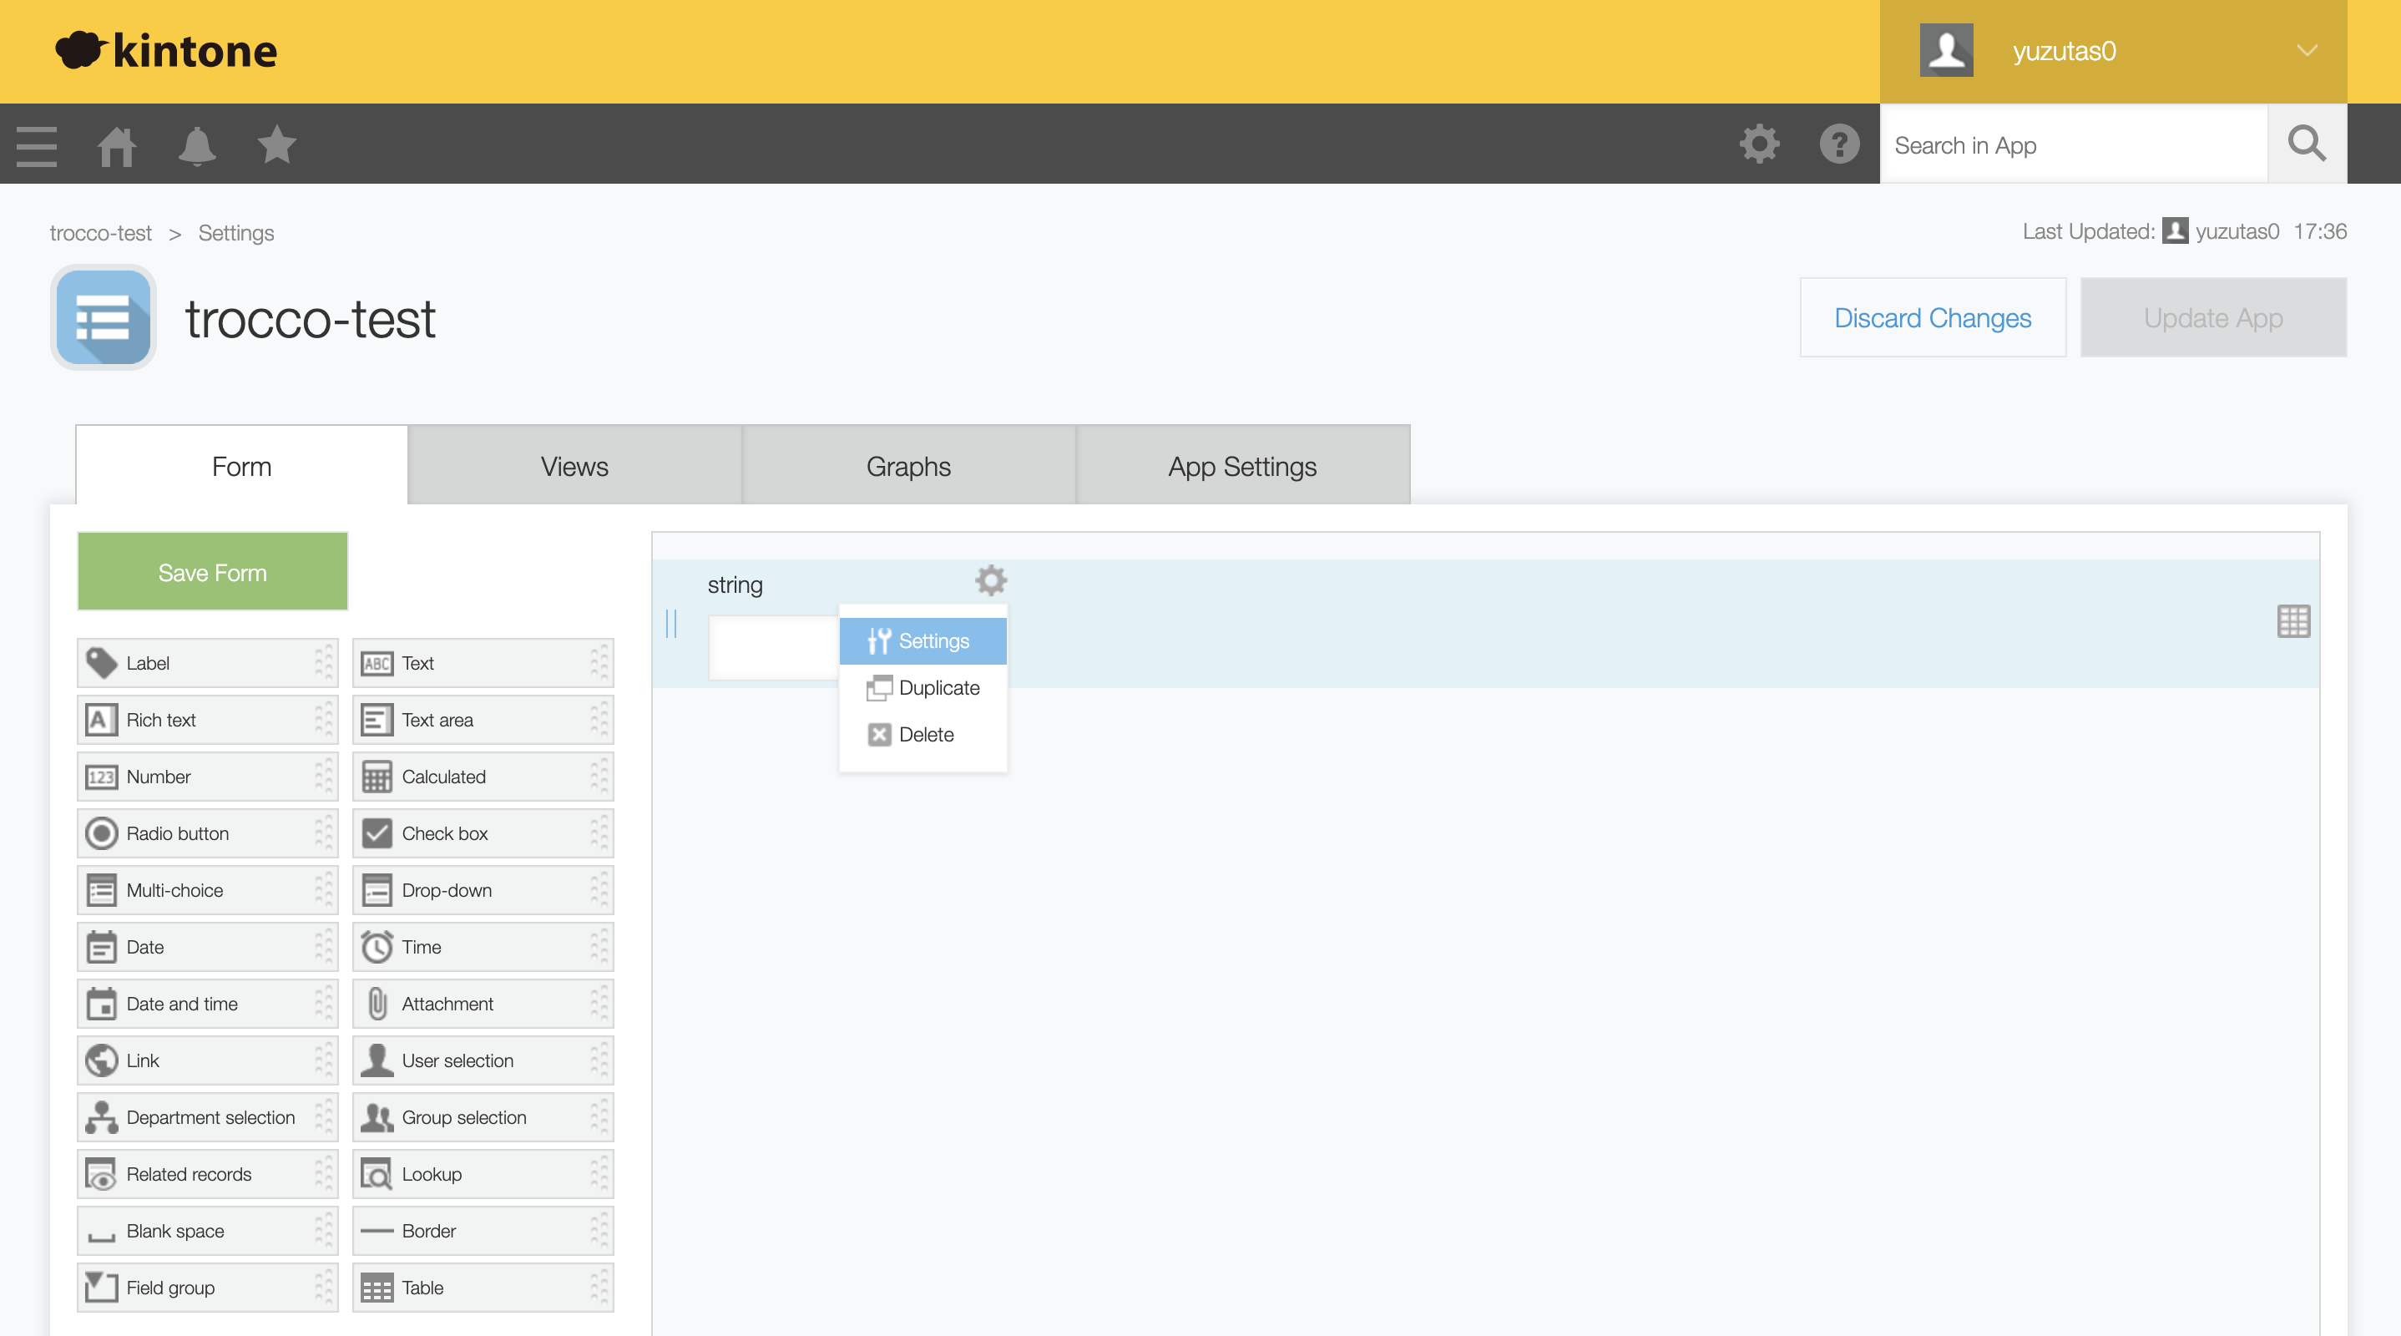The width and height of the screenshot is (2401, 1336).
Task: Expand the yuzutas0 user dropdown
Action: [2306, 51]
